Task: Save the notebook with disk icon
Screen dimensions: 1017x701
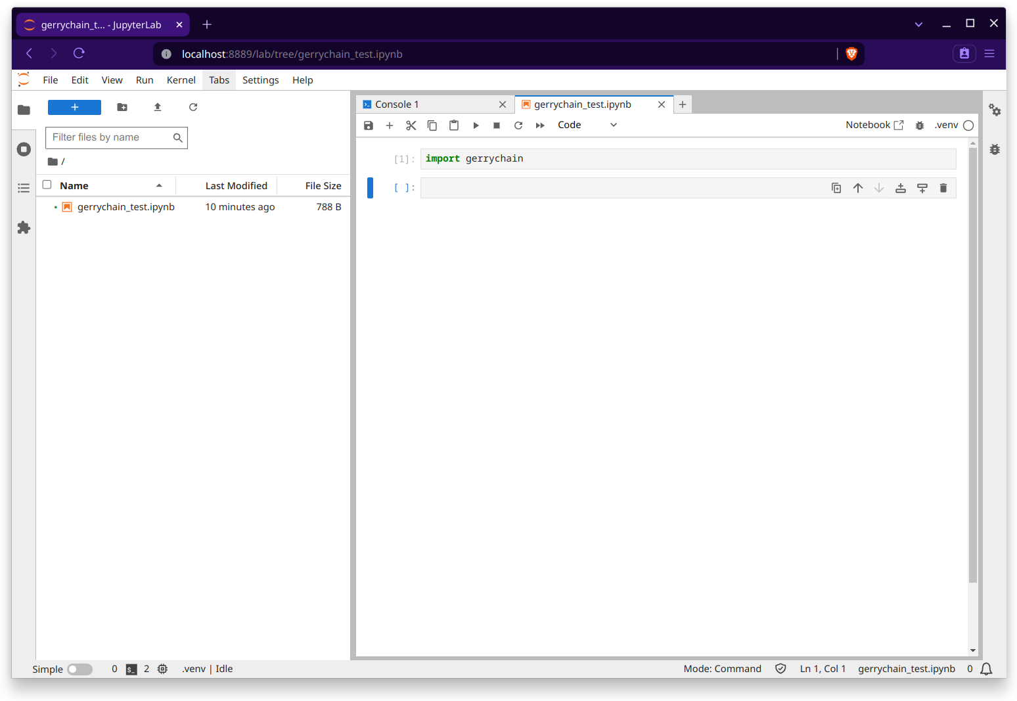Action: pos(369,125)
